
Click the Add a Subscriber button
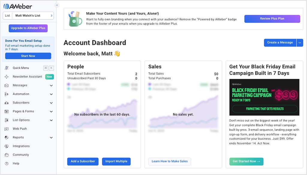tap(83, 161)
